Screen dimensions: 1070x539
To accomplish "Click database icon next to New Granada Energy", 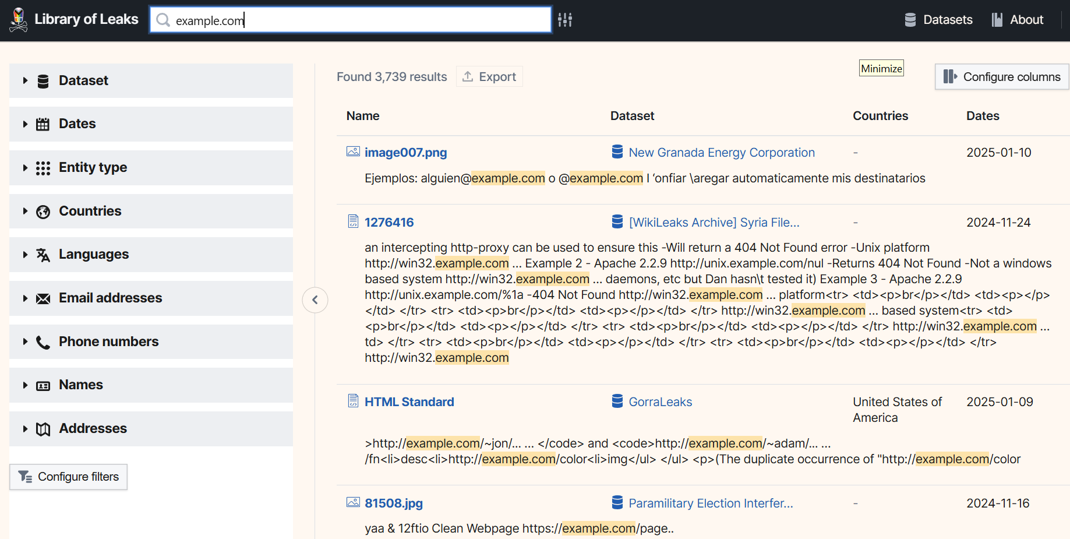I will coord(617,152).
